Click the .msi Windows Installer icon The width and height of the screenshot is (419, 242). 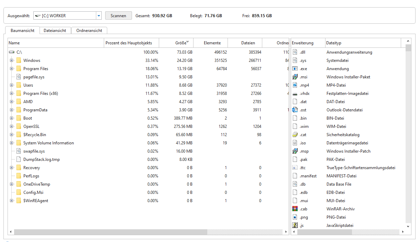pos(295,77)
